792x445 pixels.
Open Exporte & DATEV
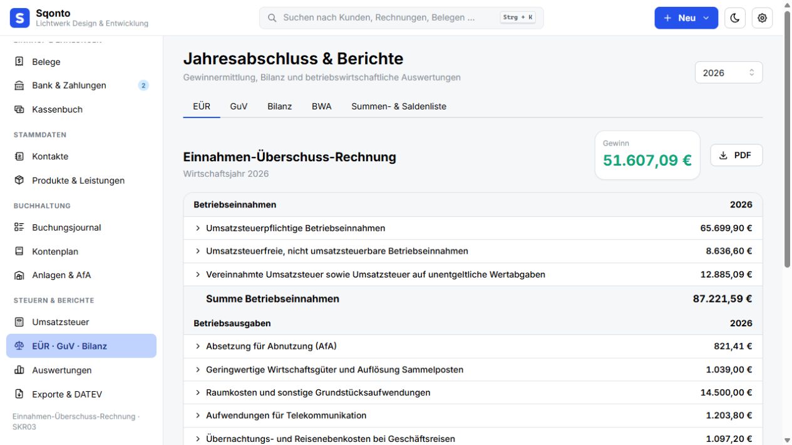[x=81, y=394]
